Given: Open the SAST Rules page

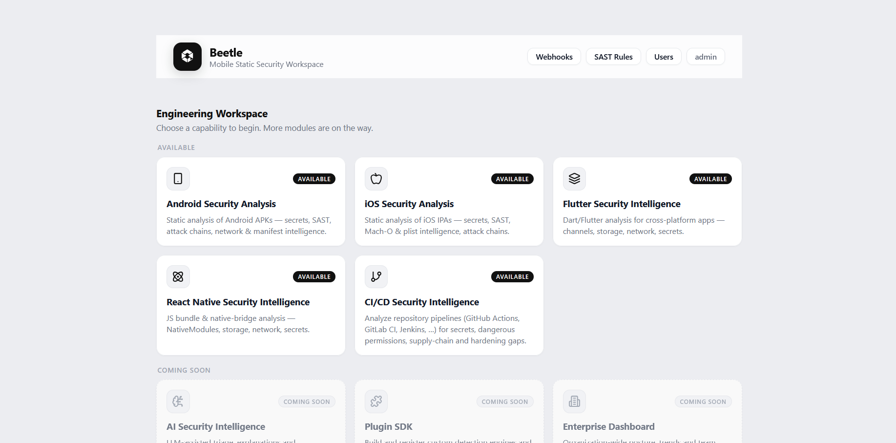Looking at the screenshot, I should pos(613,57).
